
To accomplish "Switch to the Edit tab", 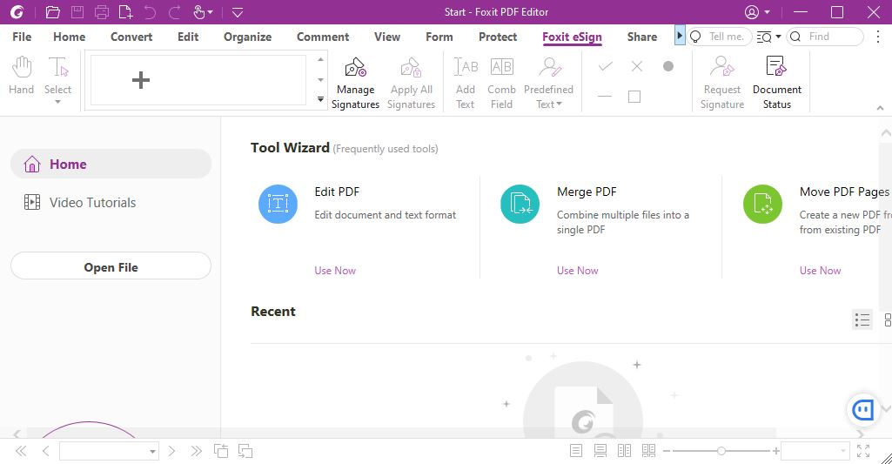I will pos(188,37).
